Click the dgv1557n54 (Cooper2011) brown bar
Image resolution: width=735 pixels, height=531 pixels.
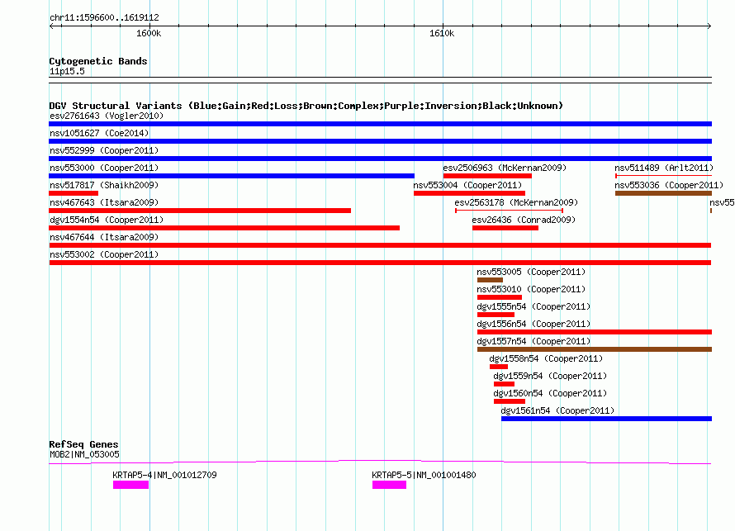tap(595, 349)
